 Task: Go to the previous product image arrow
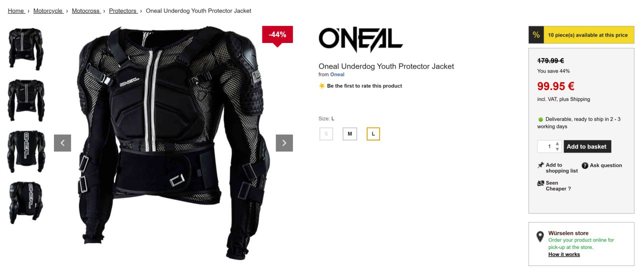(x=62, y=143)
